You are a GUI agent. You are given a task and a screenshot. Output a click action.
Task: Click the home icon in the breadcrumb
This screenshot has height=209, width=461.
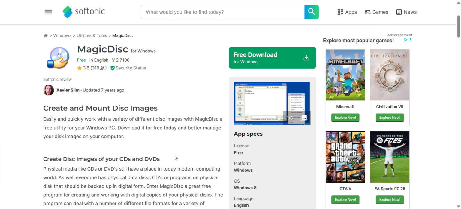point(46,35)
